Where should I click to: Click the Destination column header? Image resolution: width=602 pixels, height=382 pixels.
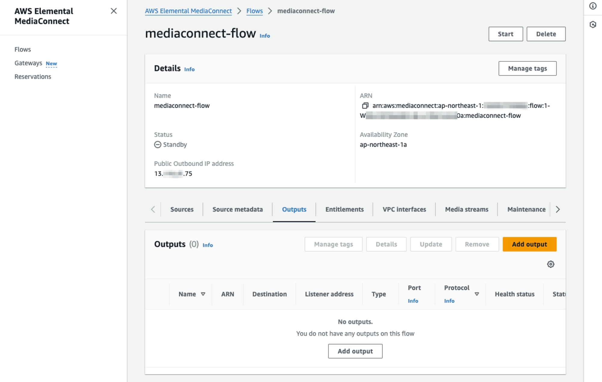pyautogui.click(x=269, y=294)
